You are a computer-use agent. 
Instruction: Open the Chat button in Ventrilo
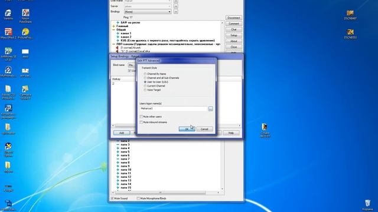point(234,29)
